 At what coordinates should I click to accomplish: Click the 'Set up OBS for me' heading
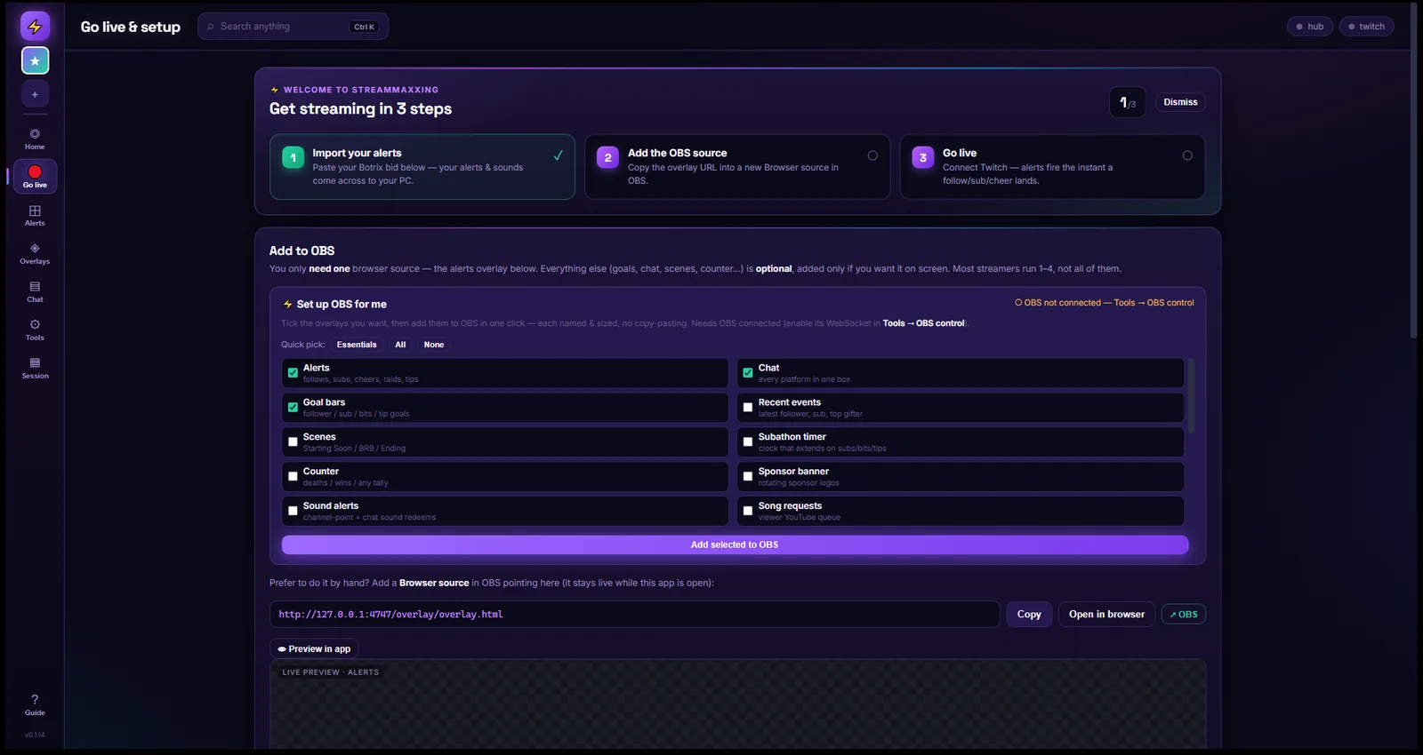[x=342, y=304]
